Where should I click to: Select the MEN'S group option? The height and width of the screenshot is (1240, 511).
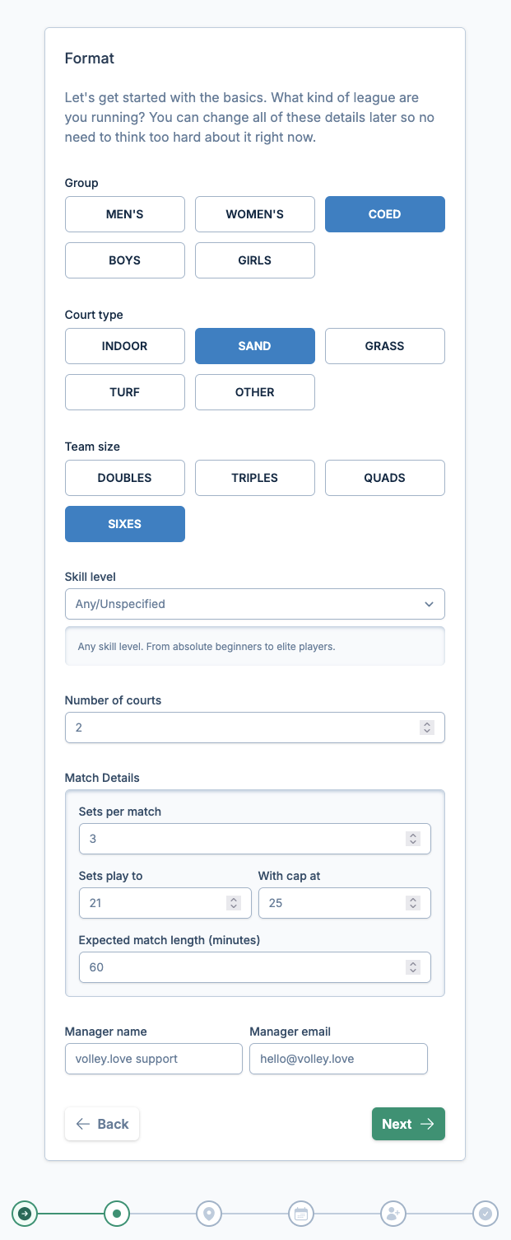tap(124, 214)
